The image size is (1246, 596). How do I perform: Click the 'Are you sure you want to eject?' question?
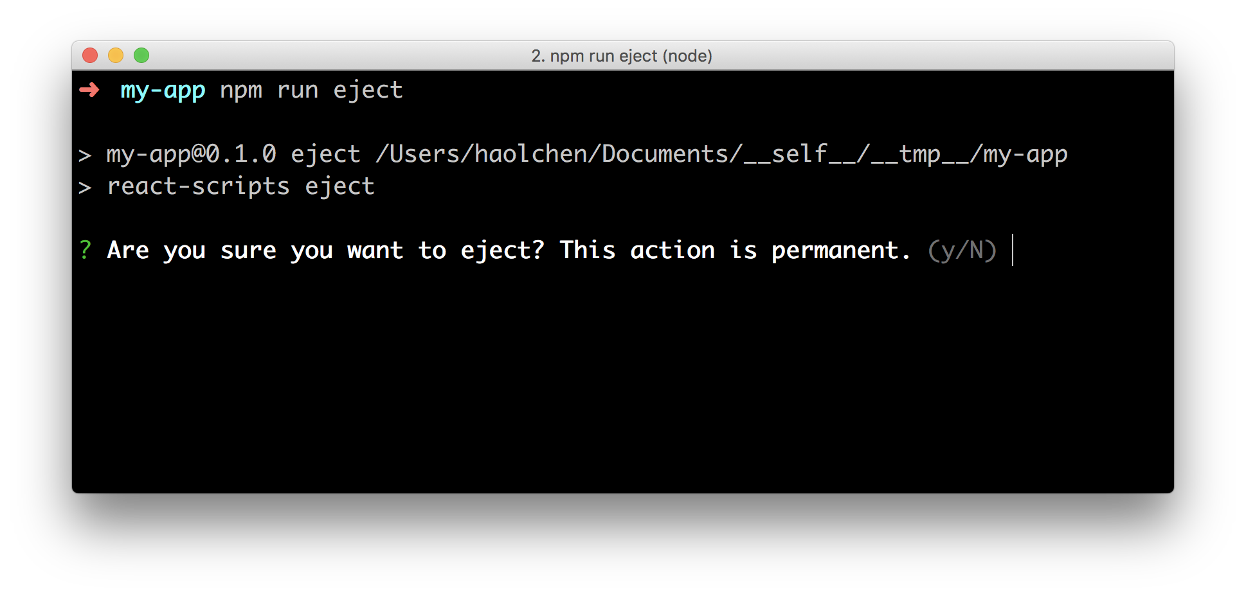point(326,250)
